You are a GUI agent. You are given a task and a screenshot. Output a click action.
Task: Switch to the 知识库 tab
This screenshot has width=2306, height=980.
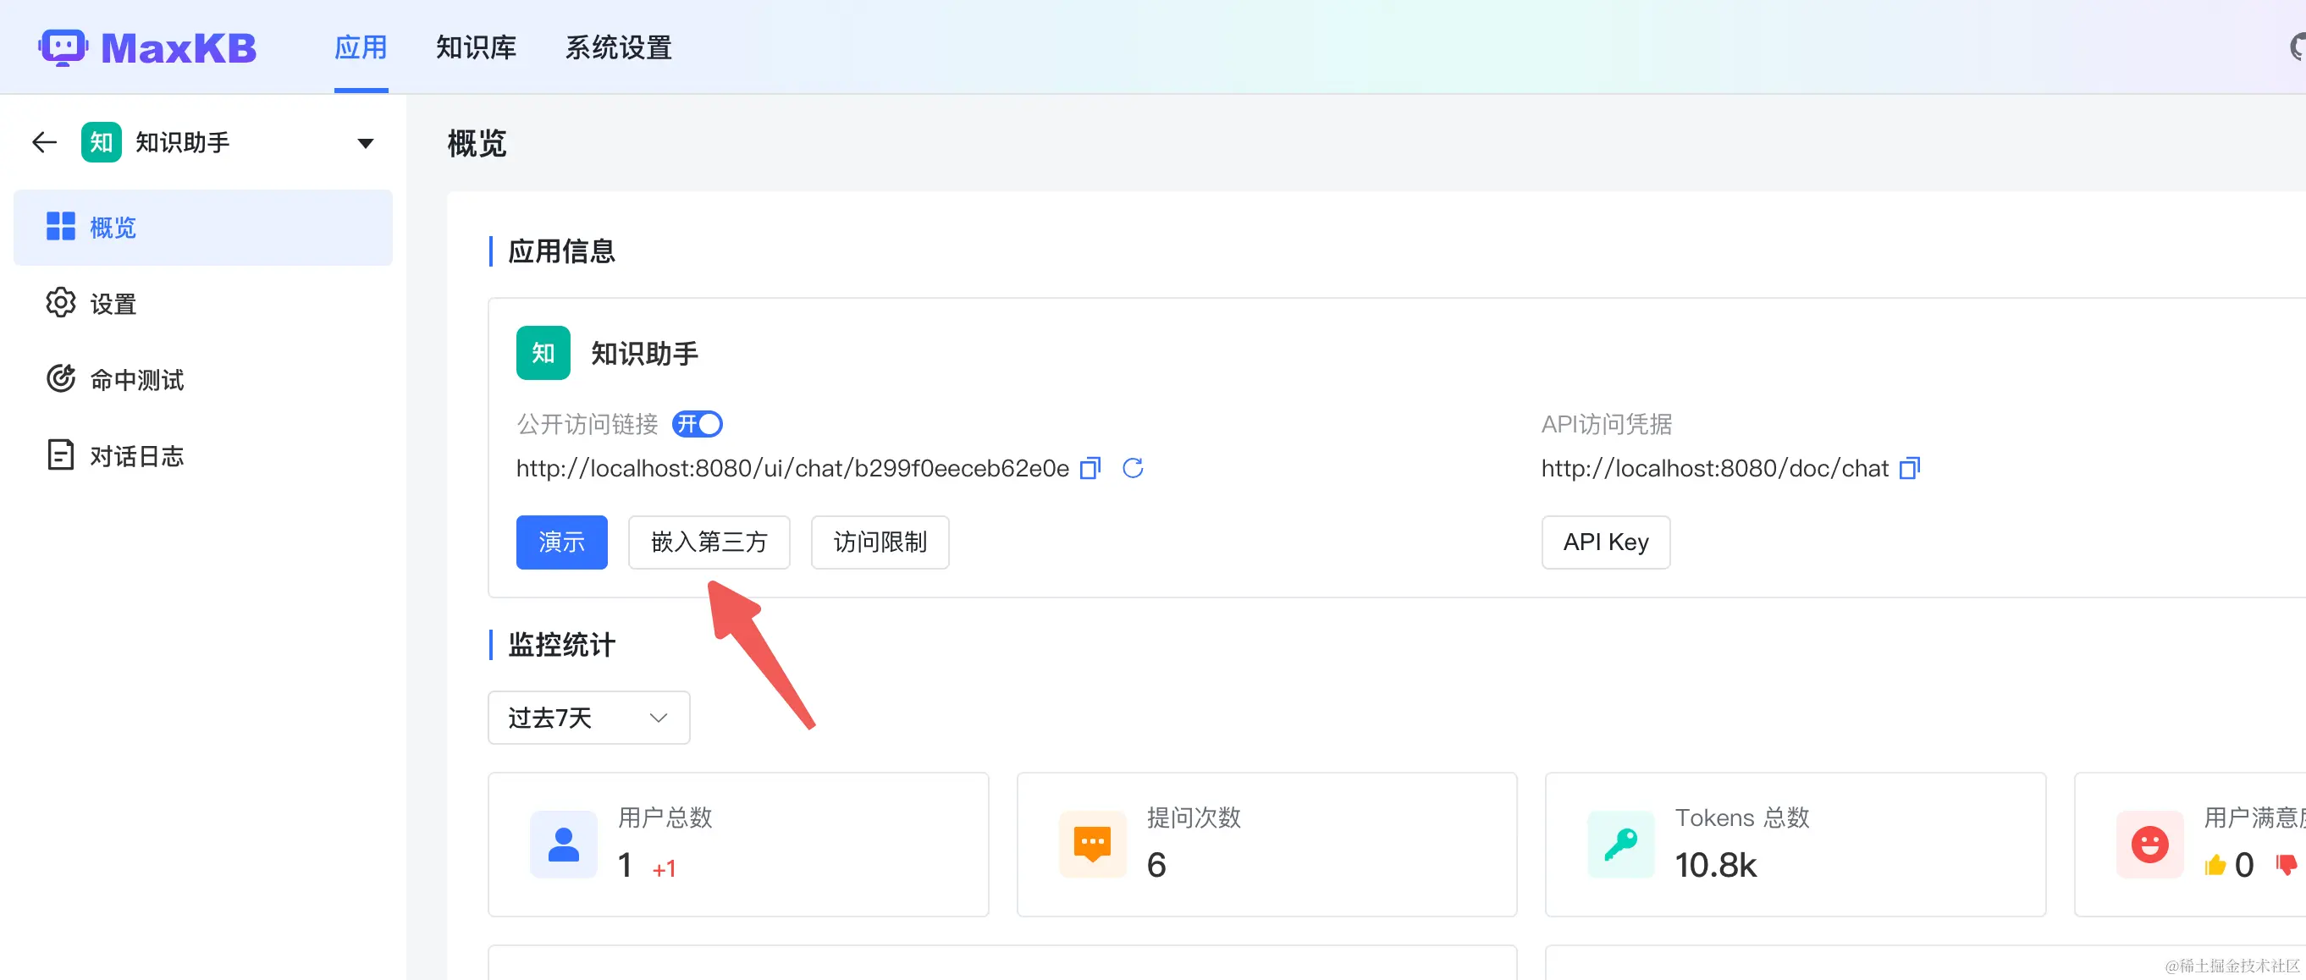[x=477, y=48]
